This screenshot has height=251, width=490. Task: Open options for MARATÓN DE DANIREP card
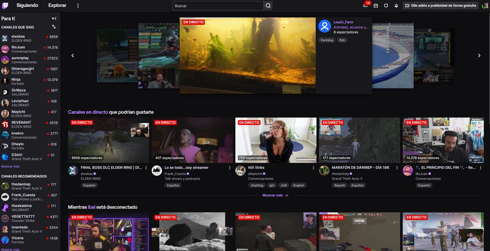tap(397, 168)
